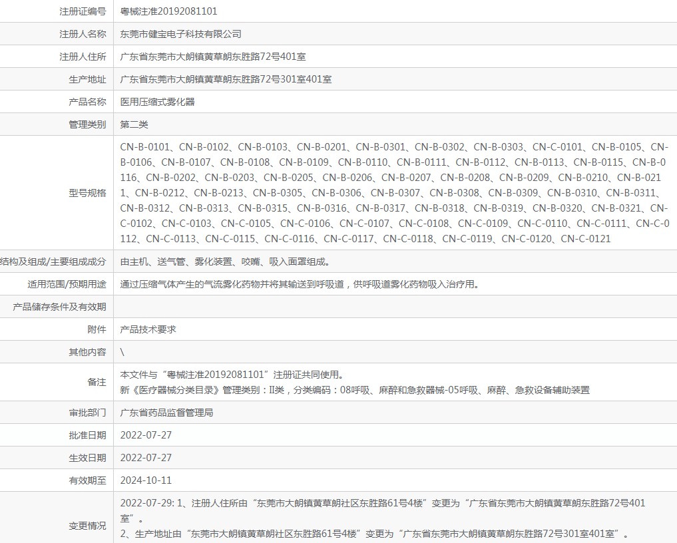Click the 产品储存条件及有效期 label
This screenshot has width=677, height=543.
click(59, 307)
